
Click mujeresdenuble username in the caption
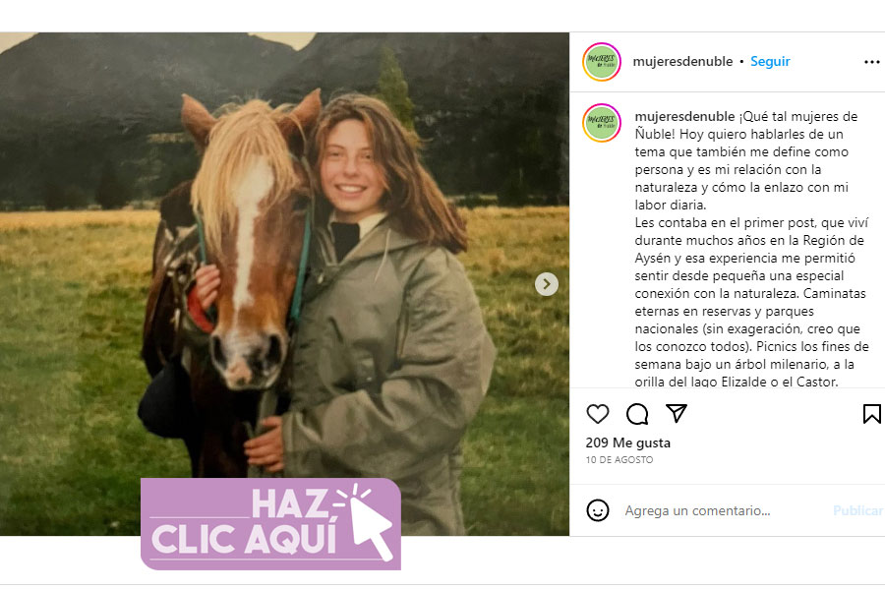[x=684, y=116]
